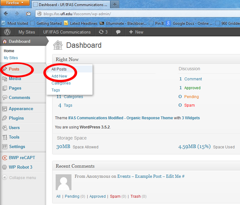The width and height of the screenshot is (240, 205).
Task: Open My Sites link under Dashboard
Action: point(11,58)
